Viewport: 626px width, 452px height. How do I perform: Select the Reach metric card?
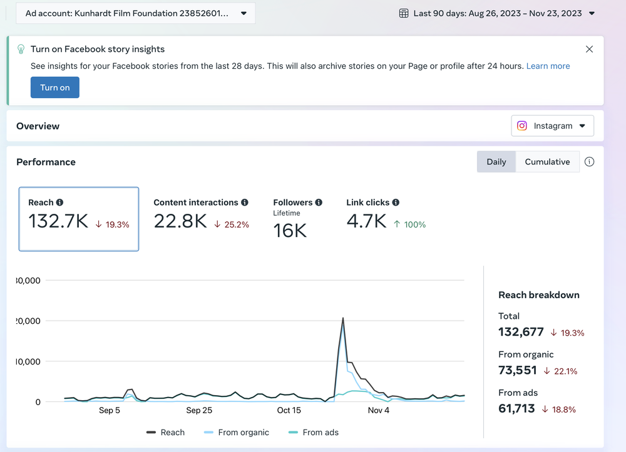point(79,219)
